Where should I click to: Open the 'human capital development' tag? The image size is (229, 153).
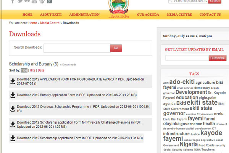pos(194,129)
